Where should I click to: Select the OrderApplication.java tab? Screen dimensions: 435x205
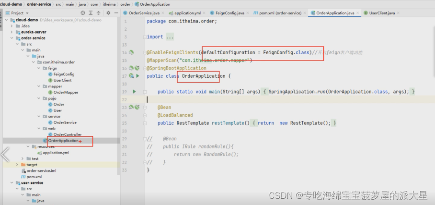[335, 13]
